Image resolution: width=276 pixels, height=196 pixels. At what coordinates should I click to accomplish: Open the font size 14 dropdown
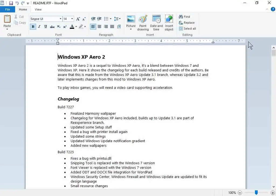click(72, 19)
